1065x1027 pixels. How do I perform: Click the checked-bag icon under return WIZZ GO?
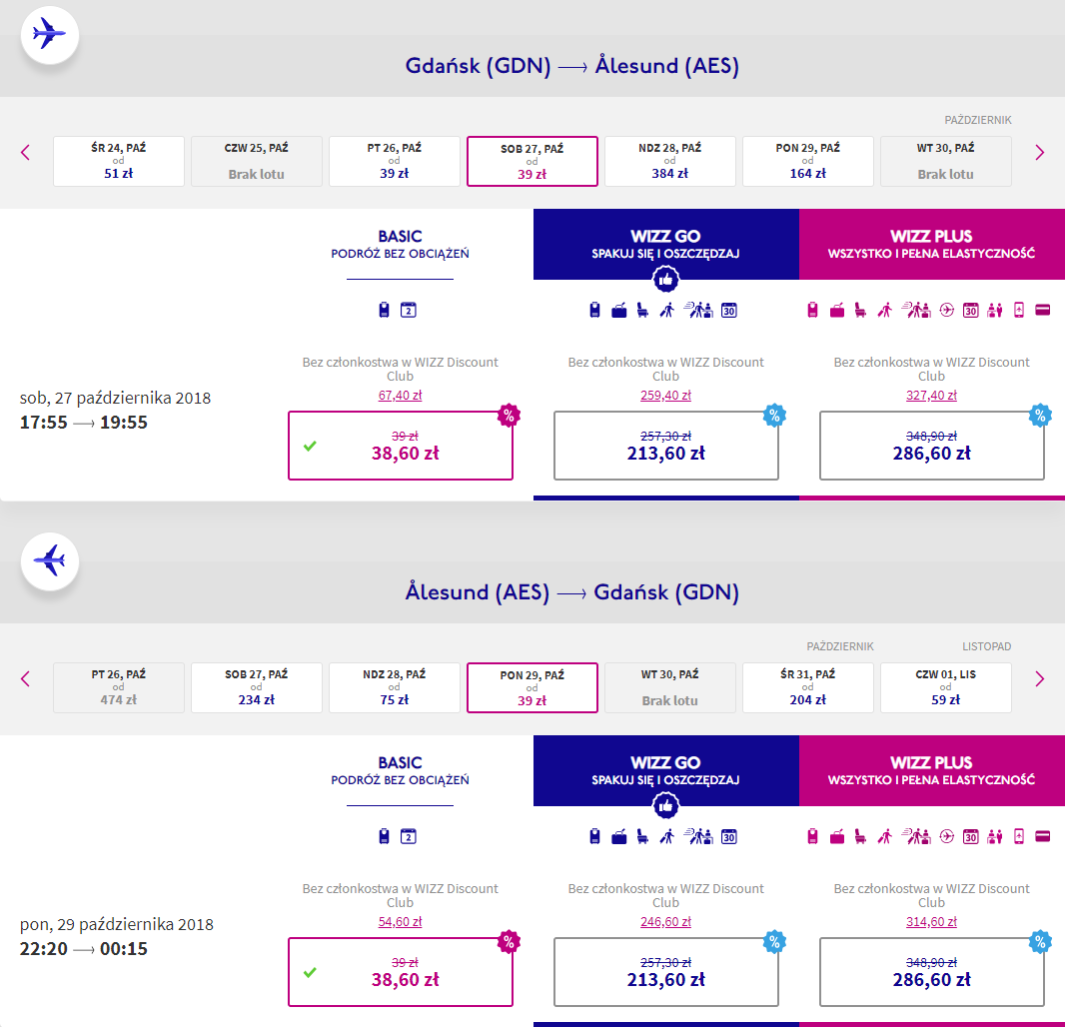click(x=618, y=837)
